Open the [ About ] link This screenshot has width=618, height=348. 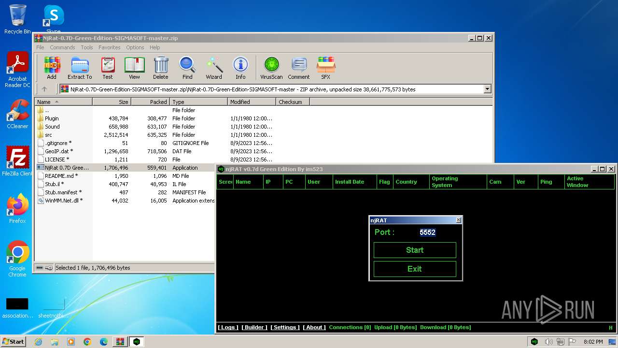click(314, 327)
